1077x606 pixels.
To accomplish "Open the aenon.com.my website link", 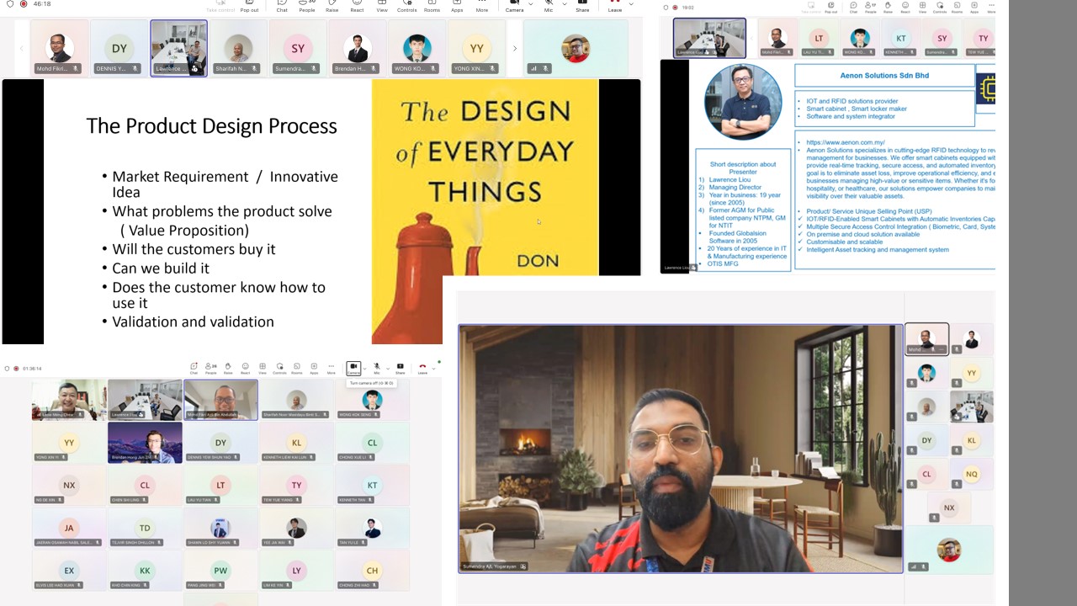I will pos(845,143).
